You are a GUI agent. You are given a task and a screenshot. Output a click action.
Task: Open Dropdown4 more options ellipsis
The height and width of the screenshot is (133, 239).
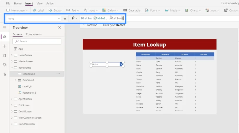[x=58, y=74]
